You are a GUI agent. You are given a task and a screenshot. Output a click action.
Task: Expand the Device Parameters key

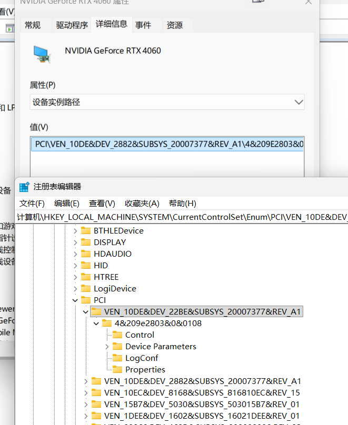click(107, 347)
